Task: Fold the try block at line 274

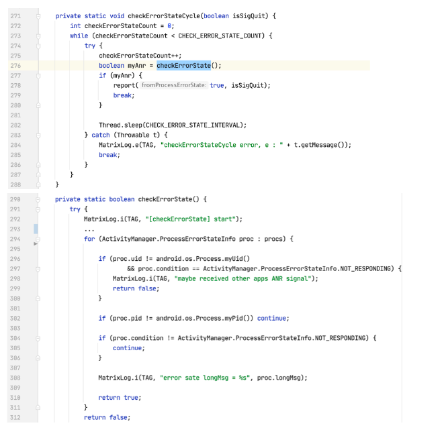Action: [x=38, y=46]
